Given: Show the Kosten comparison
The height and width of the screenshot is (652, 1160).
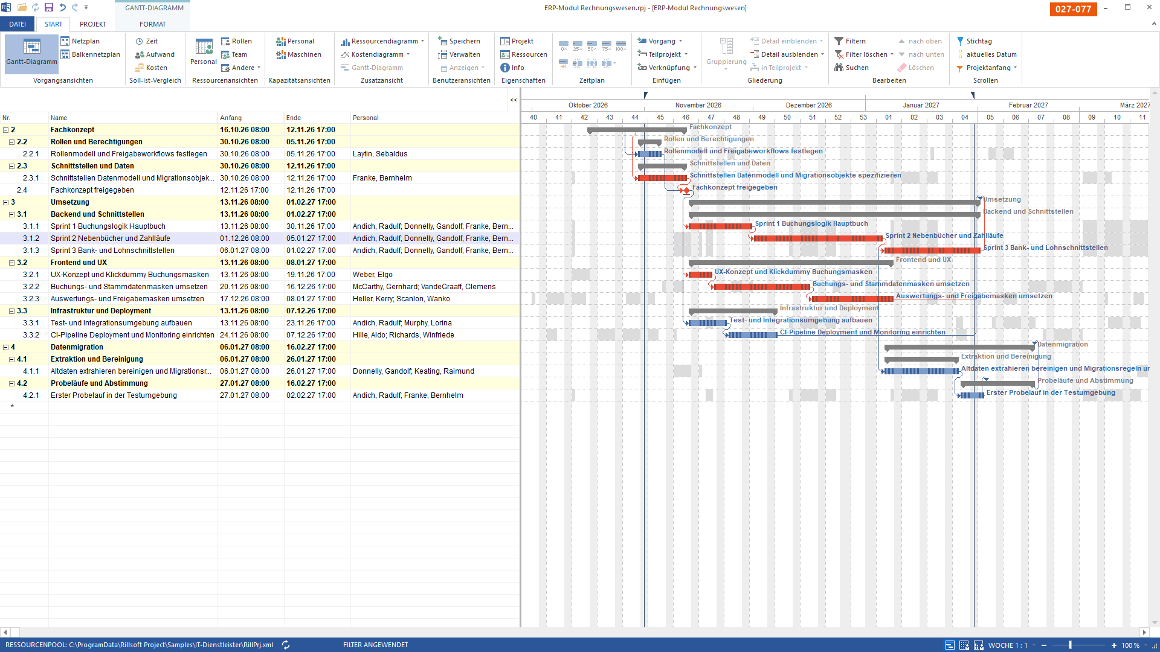Looking at the screenshot, I should [x=151, y=68].
